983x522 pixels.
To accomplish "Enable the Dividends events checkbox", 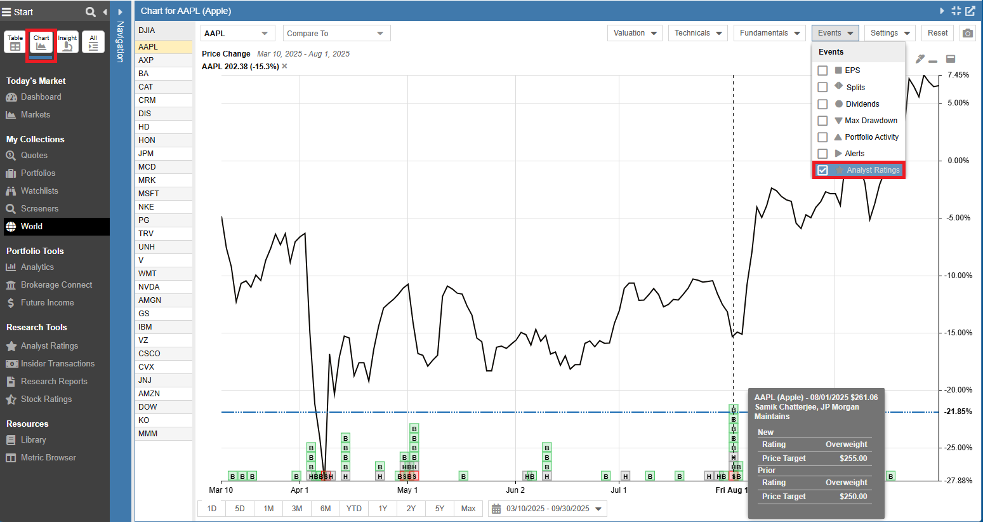I will coord(822,104).
